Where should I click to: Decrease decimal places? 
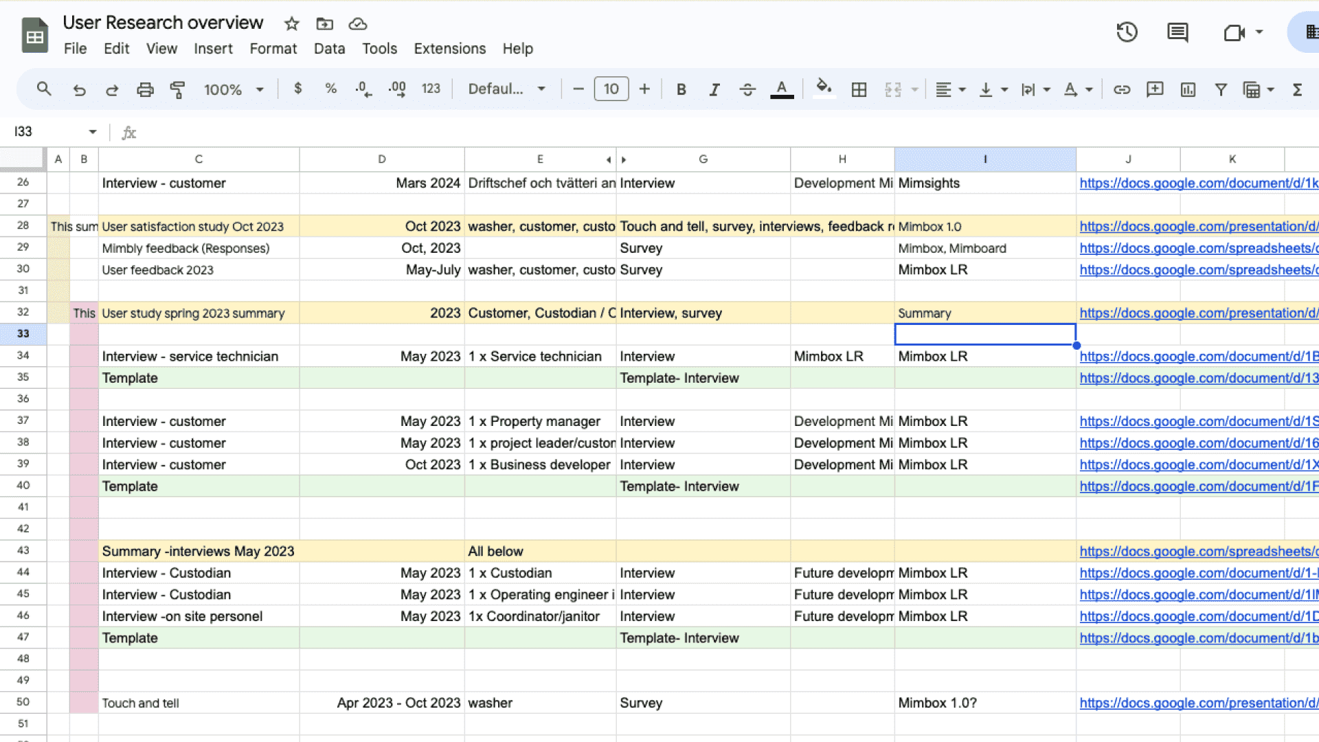click(x=363, y=89)
